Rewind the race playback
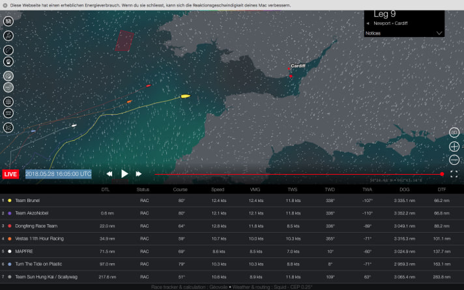Screen dimensions: 464x290 click(109, 174)
